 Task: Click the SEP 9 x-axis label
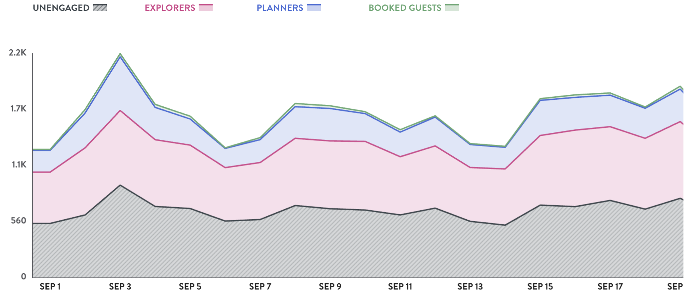pyautogui.click(x=330, y=287)
